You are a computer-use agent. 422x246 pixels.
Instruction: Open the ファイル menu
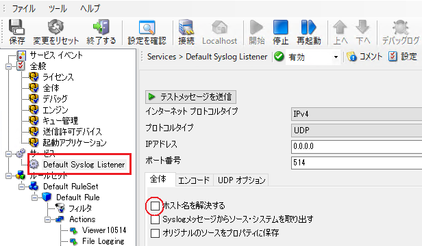tap(24, 9)
